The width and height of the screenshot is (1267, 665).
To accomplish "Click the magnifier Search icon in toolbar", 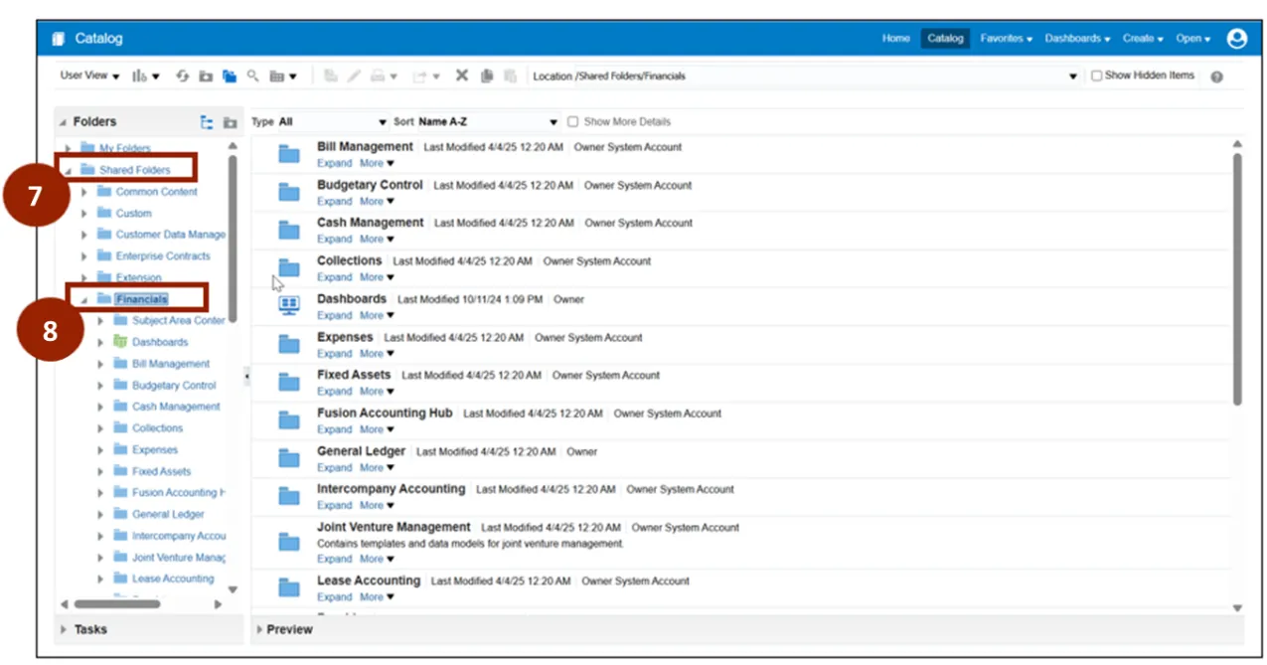I will 253,76.
